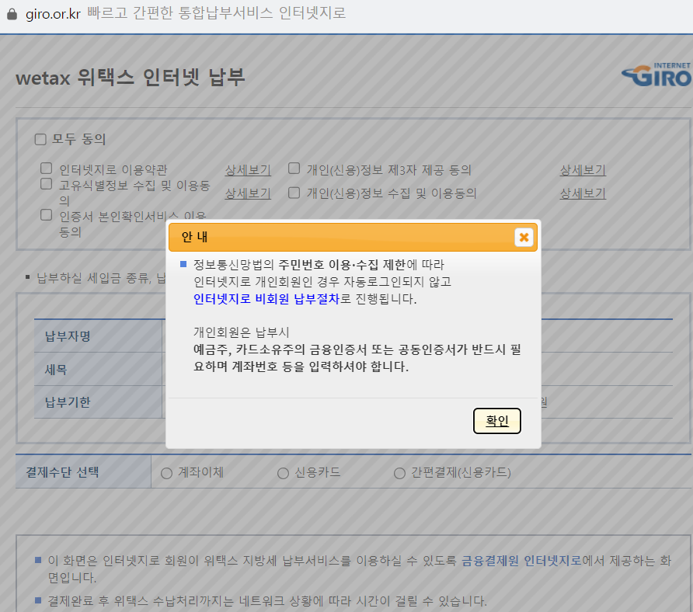Click the lock icon in the address bar

pyautogui.click(x=12, y=14)
